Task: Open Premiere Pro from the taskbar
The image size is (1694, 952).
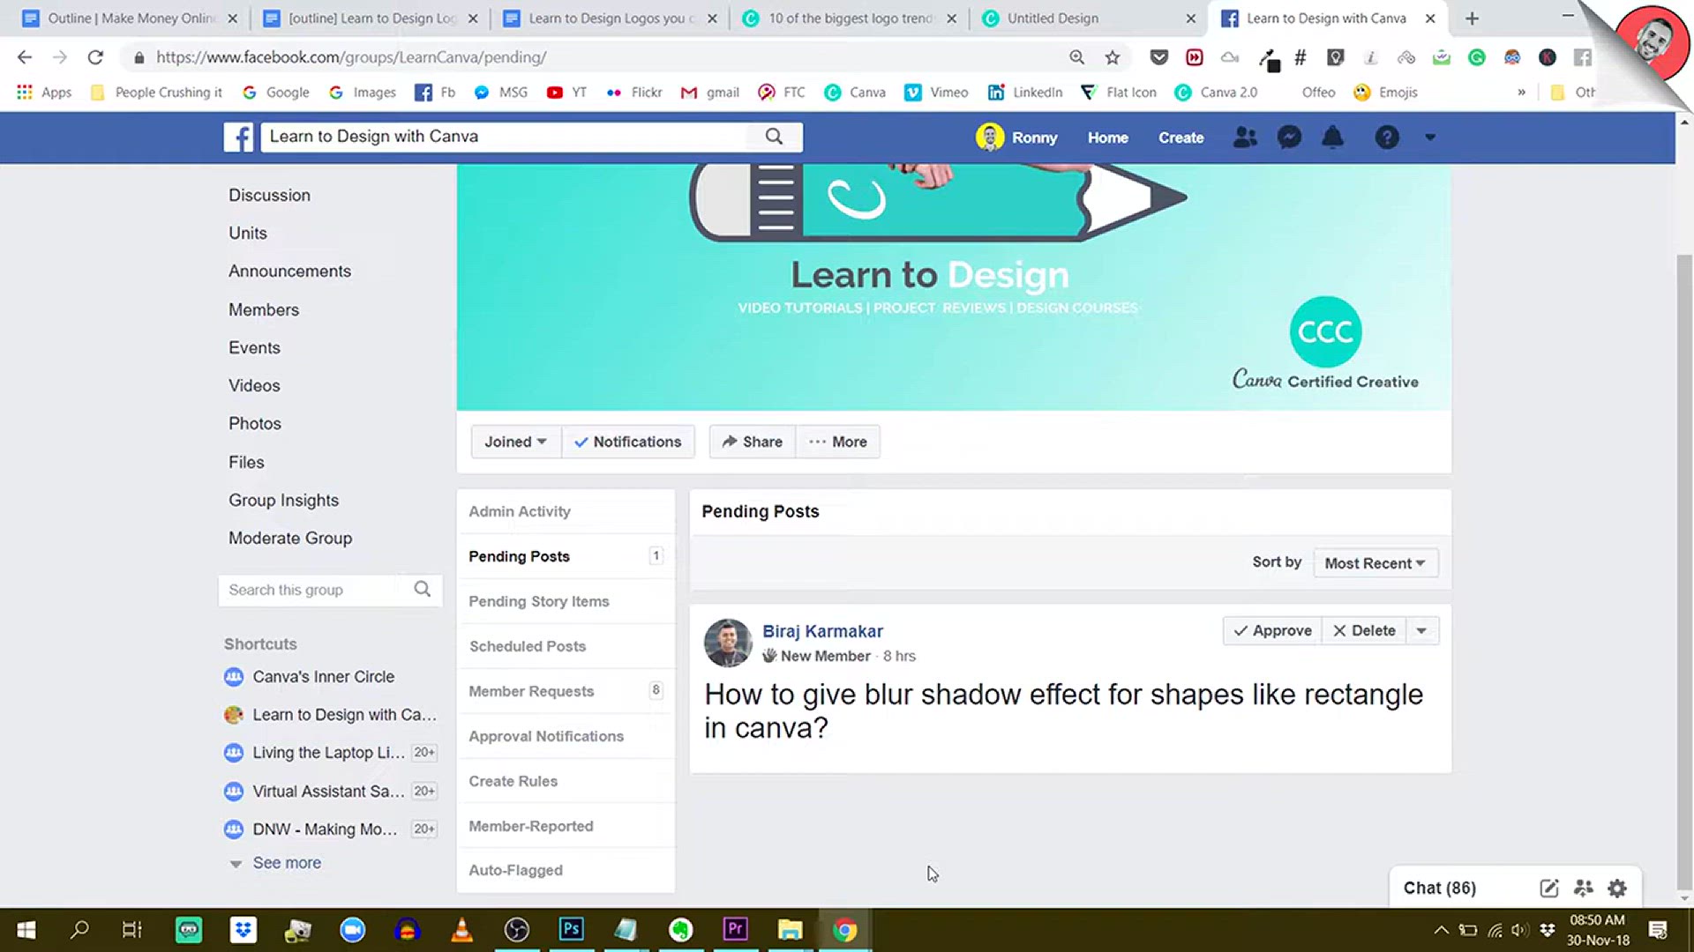Action: point(735,929)
